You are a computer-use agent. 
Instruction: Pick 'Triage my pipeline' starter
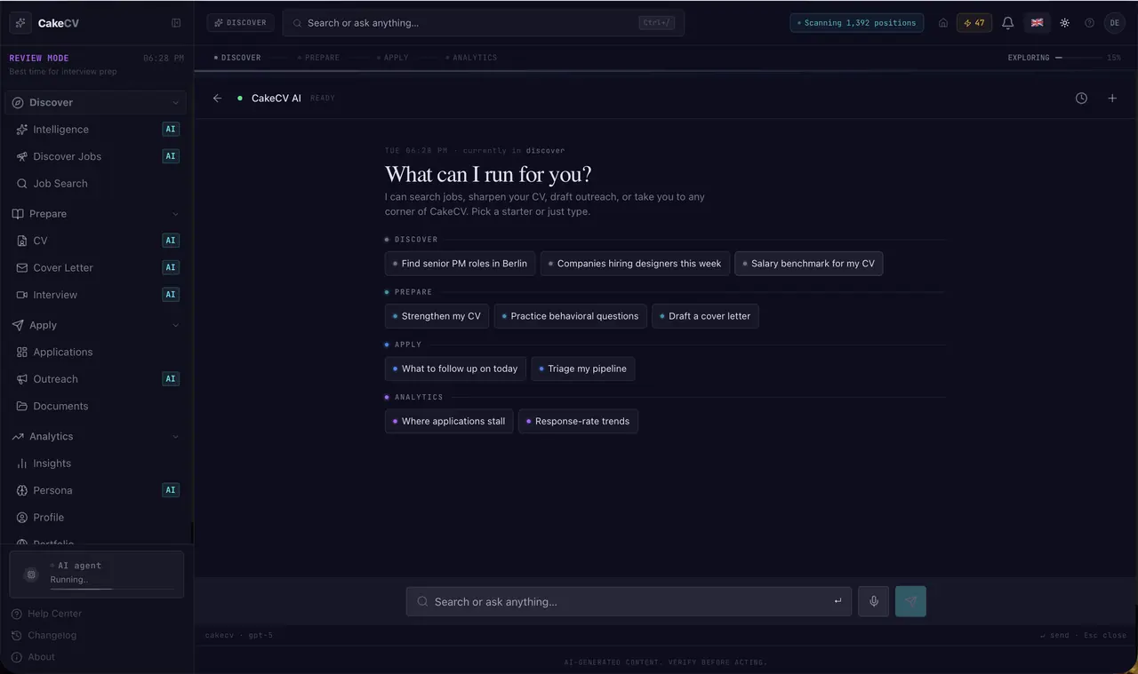pos(583,369)
